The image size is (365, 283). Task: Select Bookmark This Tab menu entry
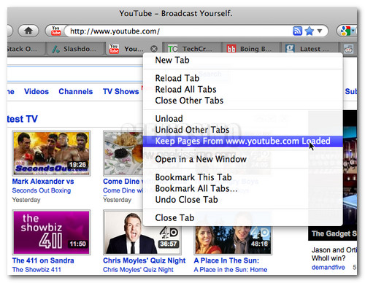[242, 177]
